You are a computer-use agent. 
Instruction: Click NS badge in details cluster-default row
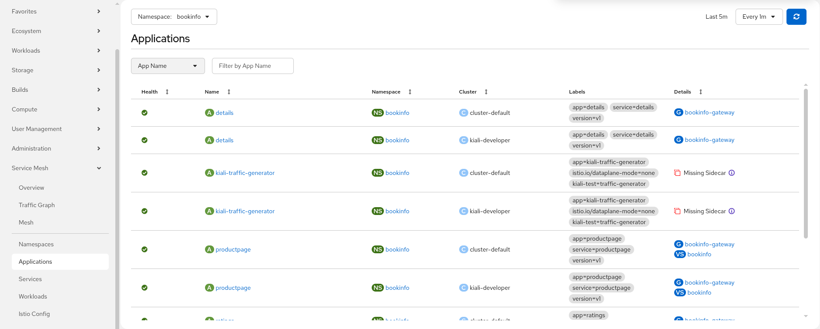point(377,113)
